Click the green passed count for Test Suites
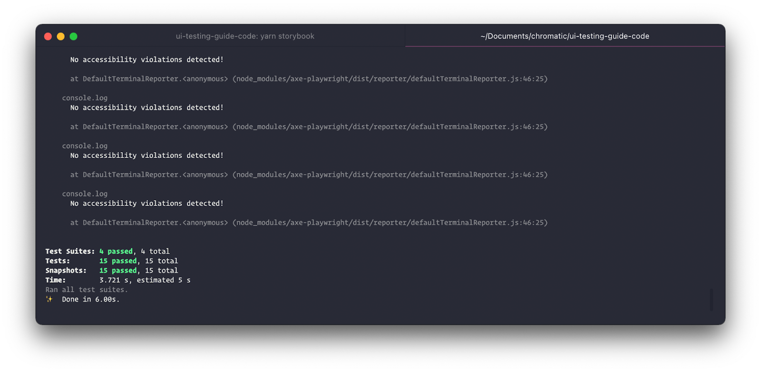This screenshot has width=761, height=372. click(x=116, y=251)
